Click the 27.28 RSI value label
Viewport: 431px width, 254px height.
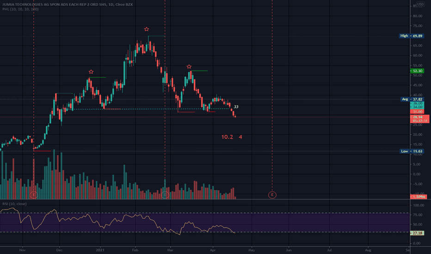(417, 233)
